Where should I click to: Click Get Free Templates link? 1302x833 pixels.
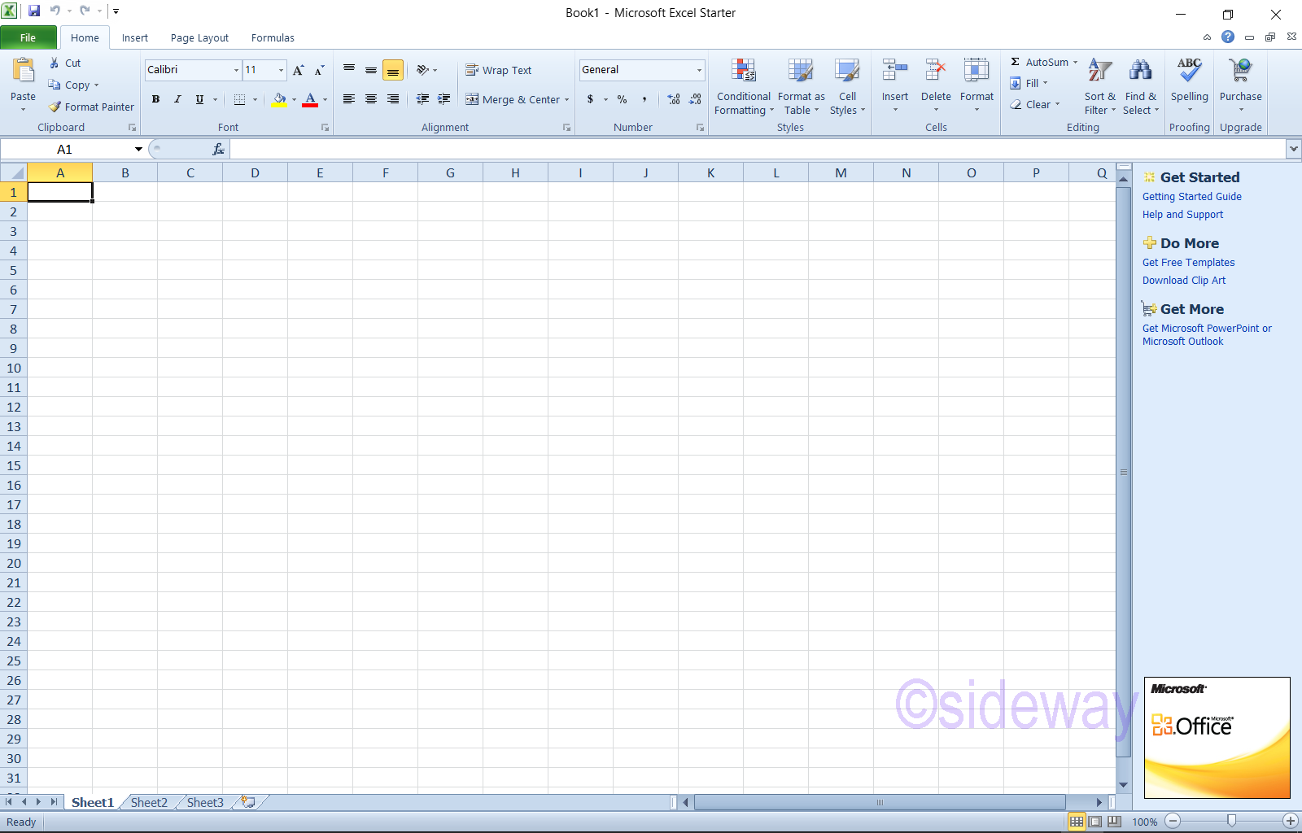(x=1188, y=263)
